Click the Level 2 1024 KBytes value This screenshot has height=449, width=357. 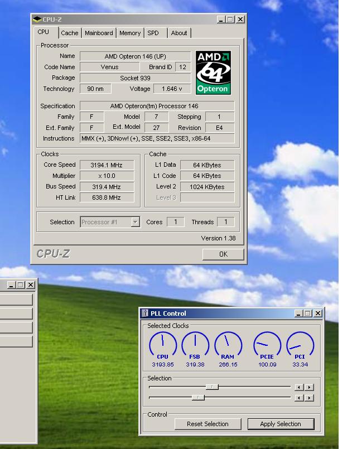pos(208,187)
